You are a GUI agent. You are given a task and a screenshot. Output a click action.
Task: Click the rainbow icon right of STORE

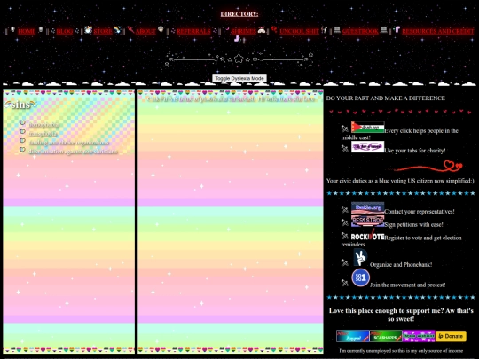pyautogui.click(x=117, y=30)
